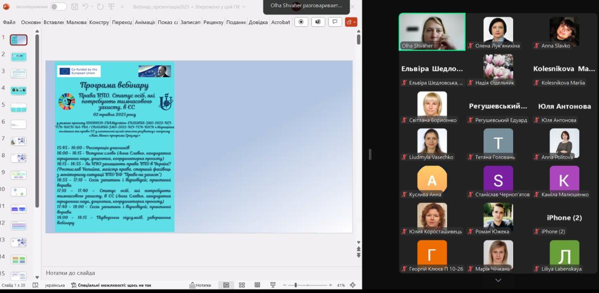Click the Next Slide double-arrow button
The height and width of the screenshot is (293, 599).
click(358, 255)
